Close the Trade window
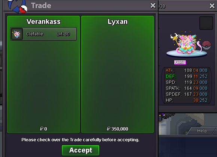The image size is (217, 157). (153, 6)
